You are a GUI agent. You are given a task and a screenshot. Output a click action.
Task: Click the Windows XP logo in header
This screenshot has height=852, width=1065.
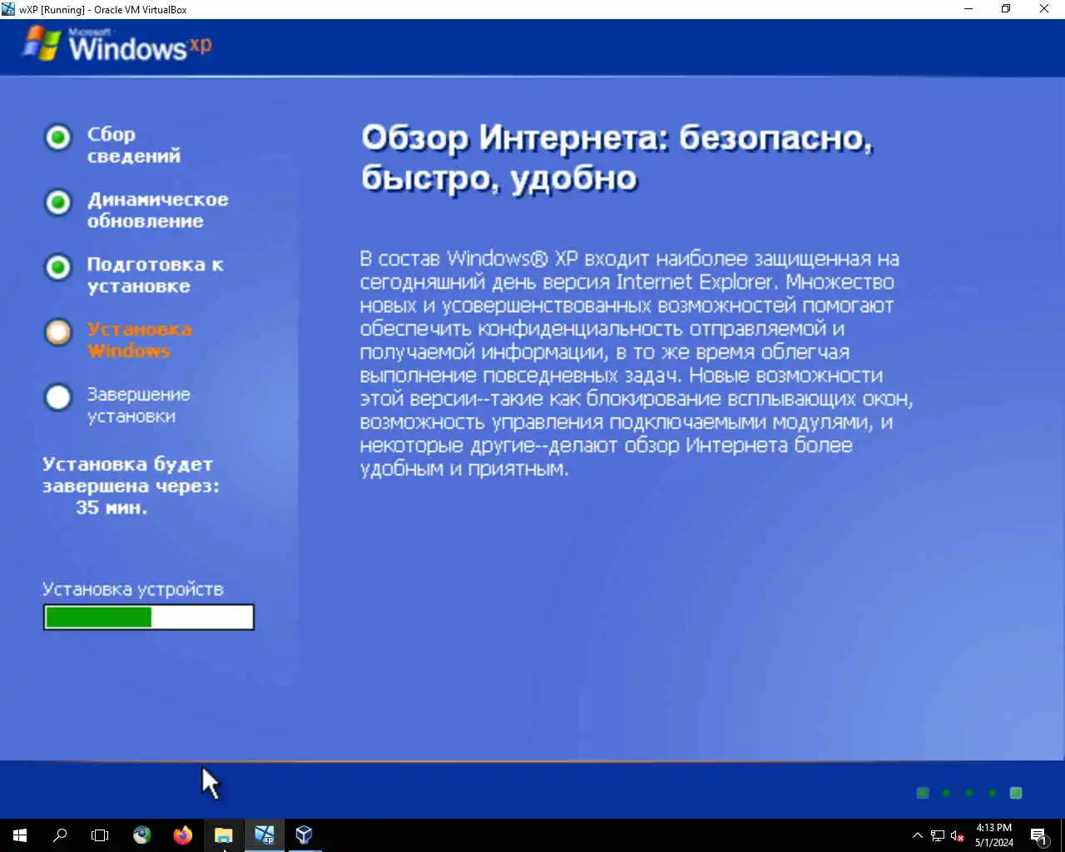coord(117,45)
